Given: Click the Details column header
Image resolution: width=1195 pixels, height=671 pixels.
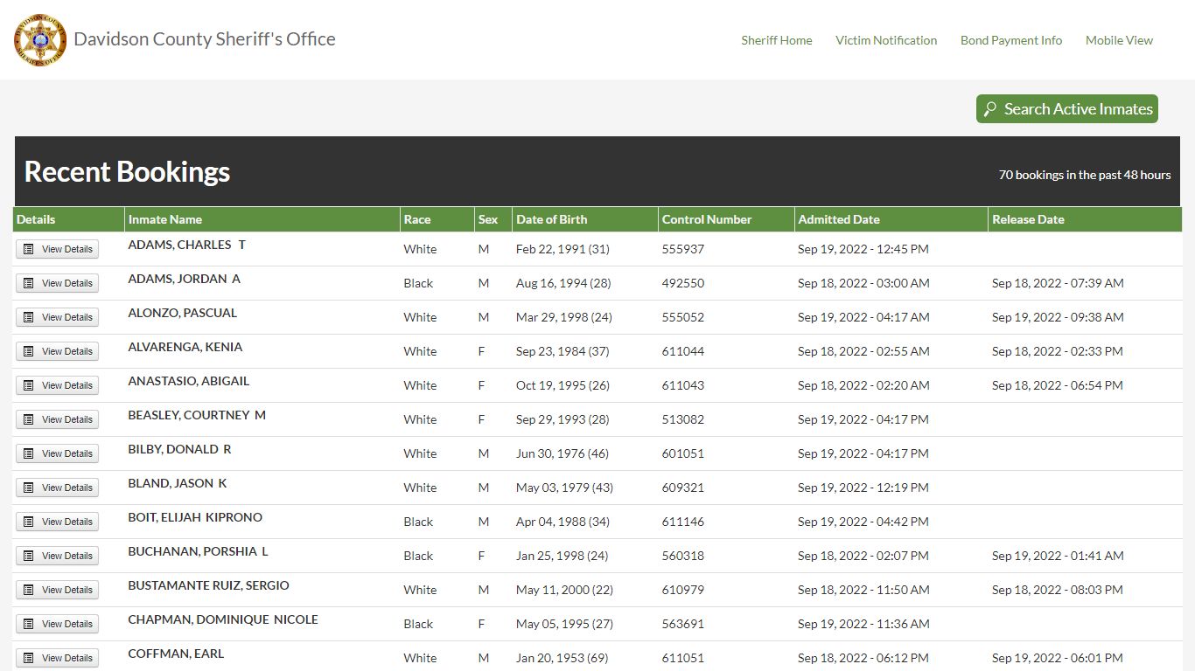Looking at the screenshot, I should 68,219.
